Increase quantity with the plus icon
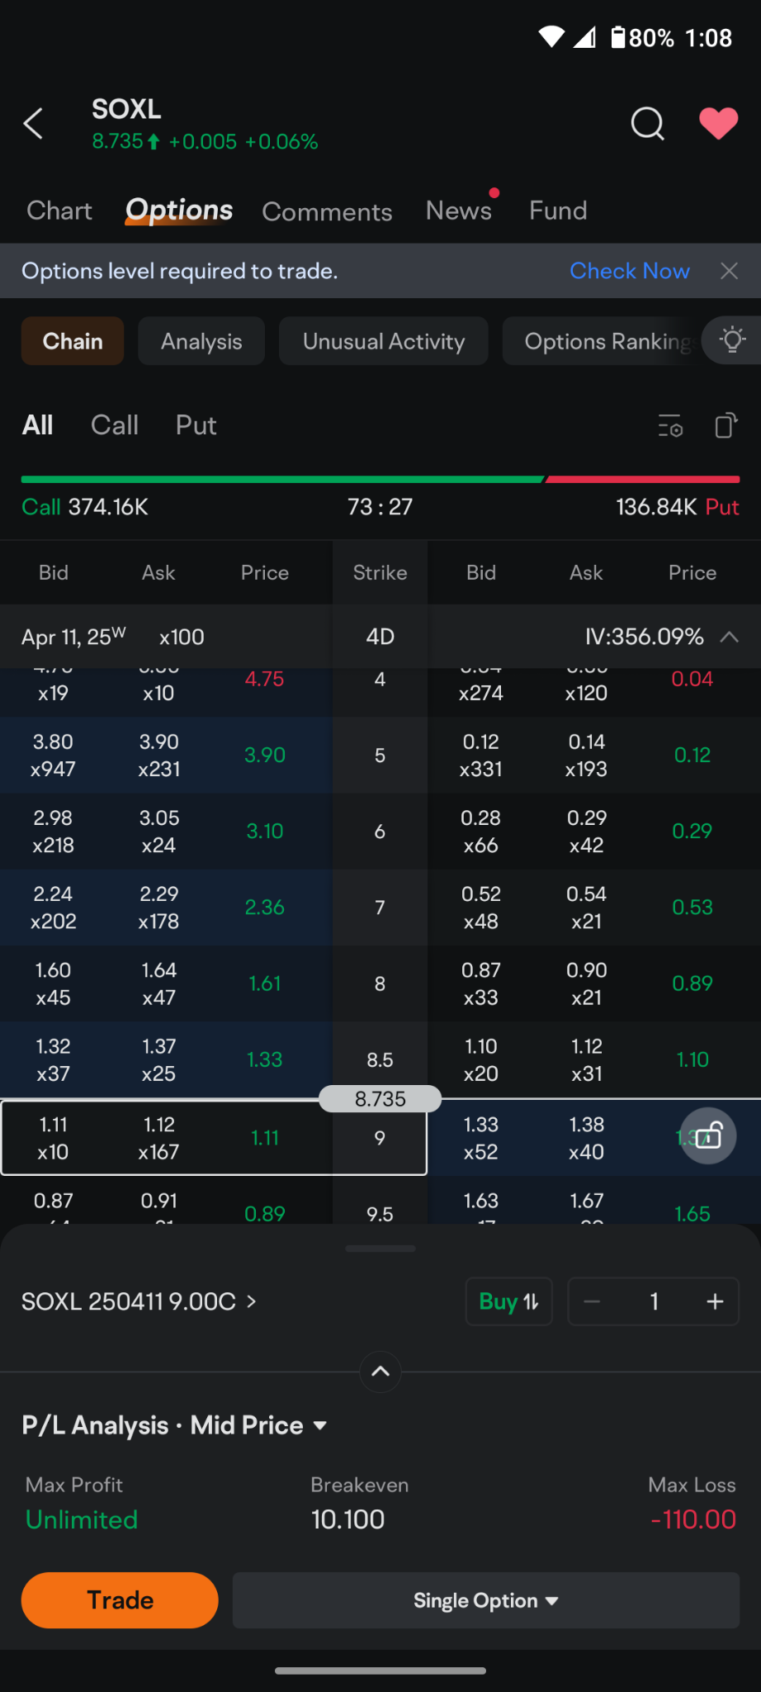This screenshot has width=761, height=1692. pos(715,1301)
